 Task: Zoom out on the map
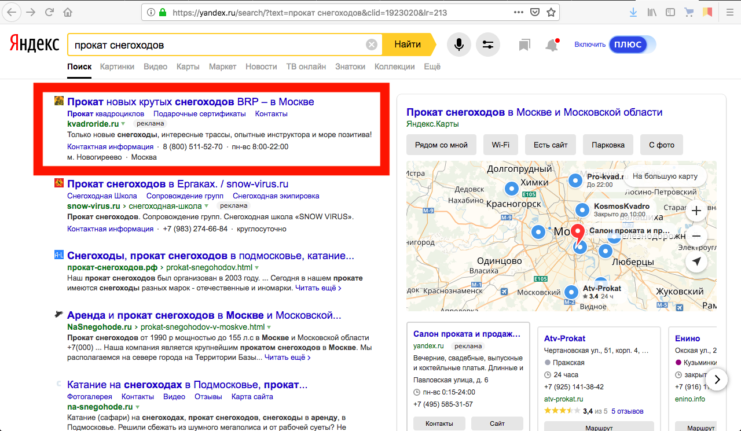pos(696,236)
